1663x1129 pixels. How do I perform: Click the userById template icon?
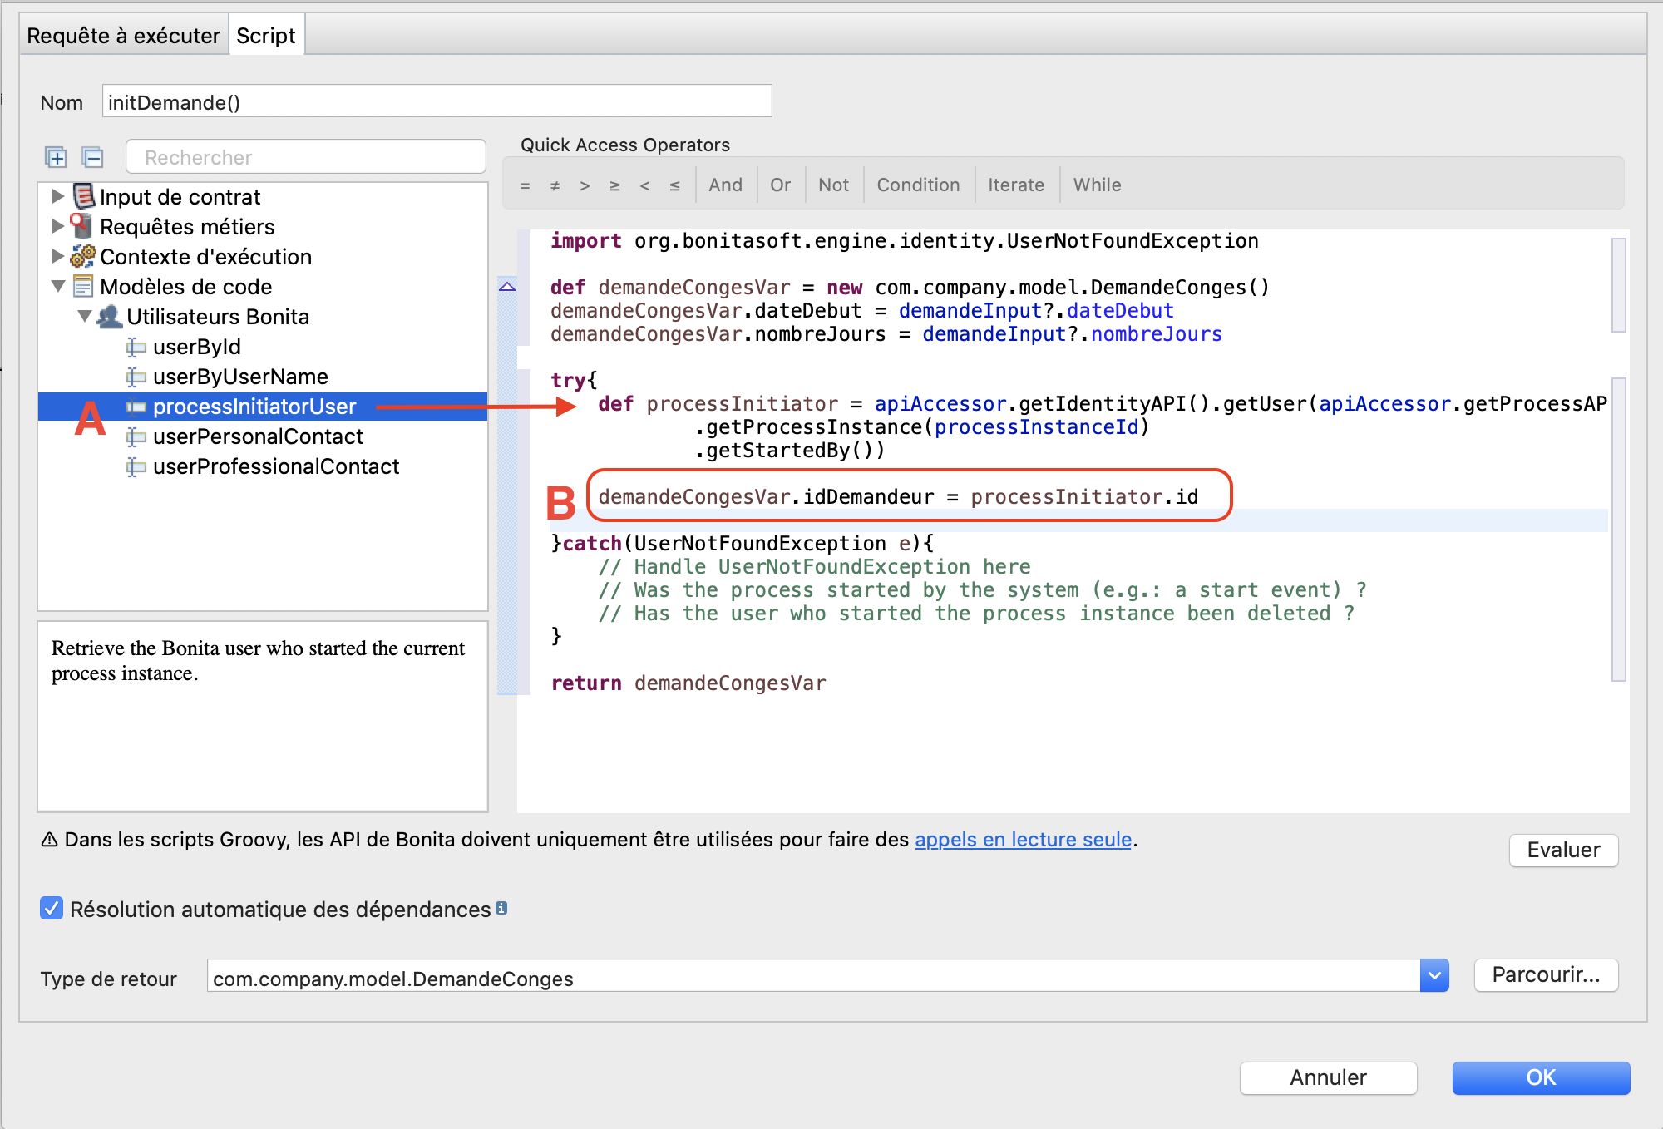tap(136, 347)
